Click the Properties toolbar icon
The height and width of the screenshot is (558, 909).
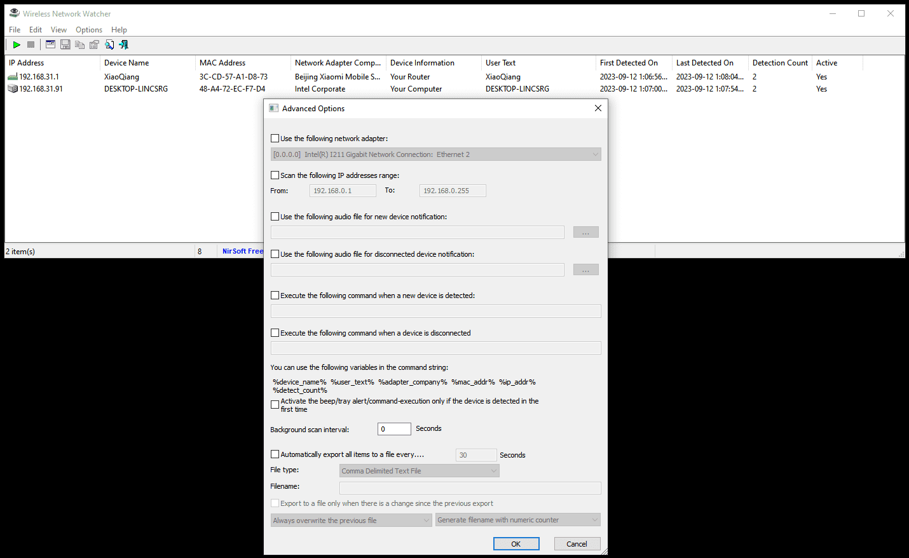[x=94, y=44]
